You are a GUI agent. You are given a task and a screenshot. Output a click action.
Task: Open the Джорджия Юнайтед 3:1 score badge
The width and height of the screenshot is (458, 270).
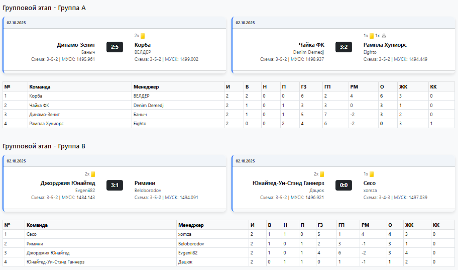[114, 185]
